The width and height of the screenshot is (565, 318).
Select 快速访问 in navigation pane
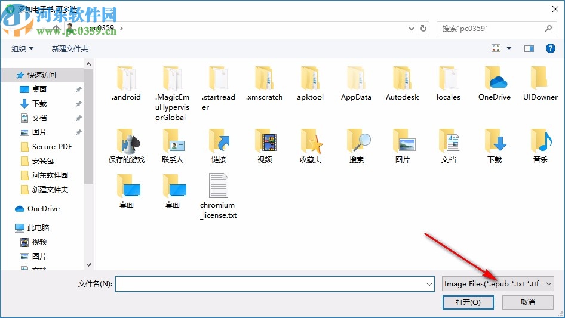[42, 75]
